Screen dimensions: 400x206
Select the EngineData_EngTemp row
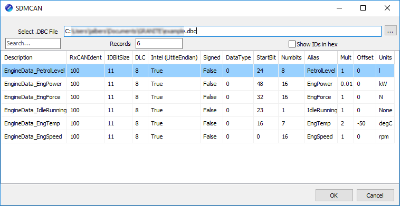pos(198,123)
